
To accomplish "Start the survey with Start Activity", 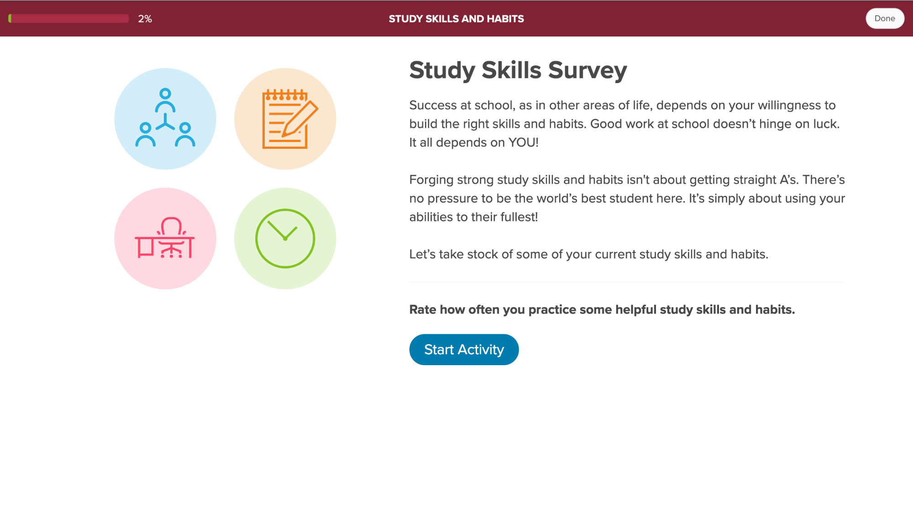I will coord(464,350).
